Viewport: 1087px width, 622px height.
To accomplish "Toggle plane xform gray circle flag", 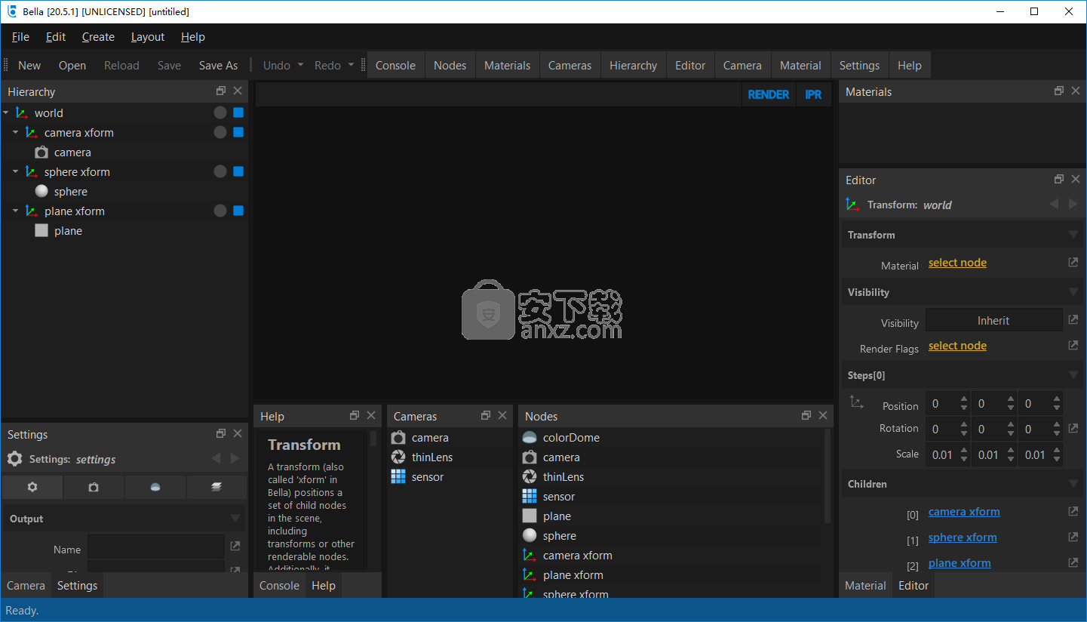I will pyautogui.click(x=220, y=211).
